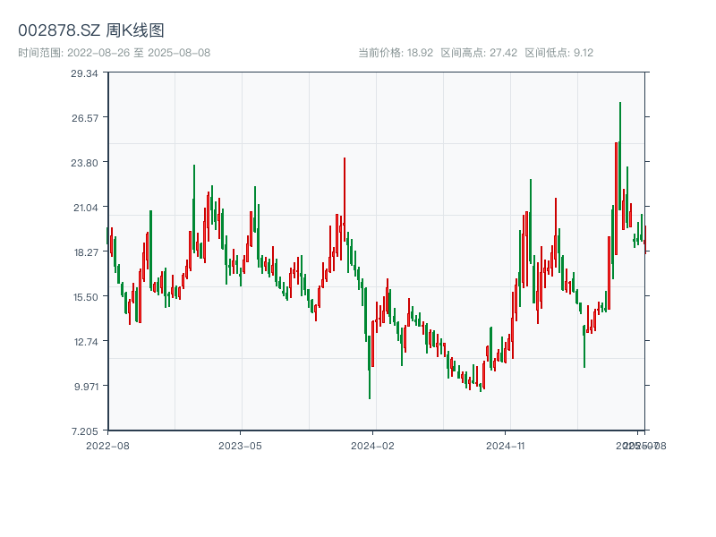
Task: Click the lowest green candle bottoming near 9.12
Action: (x=369, y=367)
